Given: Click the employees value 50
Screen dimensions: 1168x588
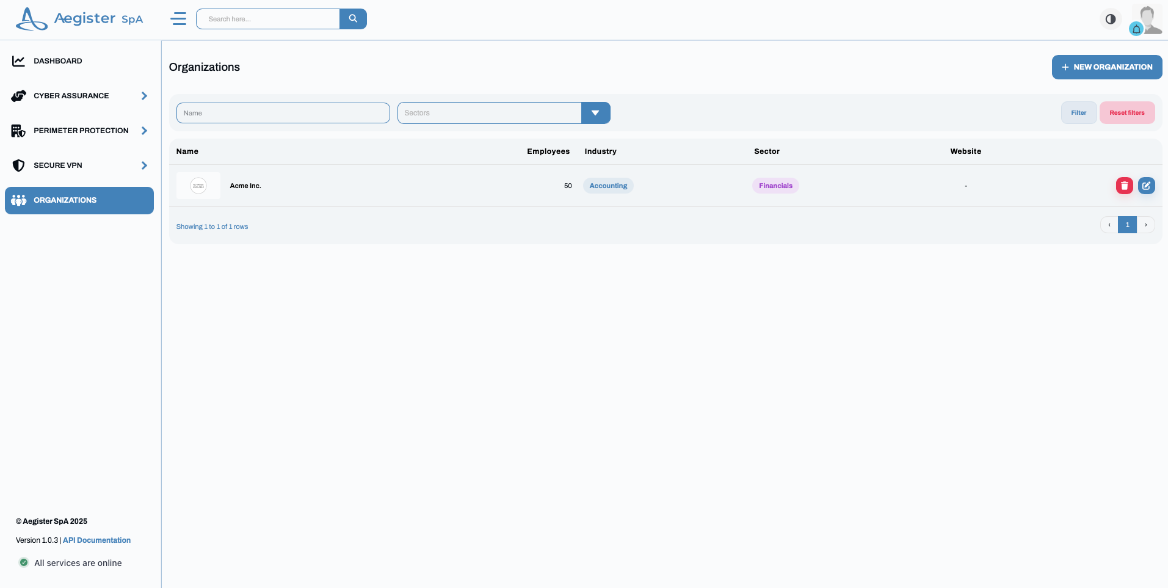Looking at the screenshot, I should pos(568,186).
